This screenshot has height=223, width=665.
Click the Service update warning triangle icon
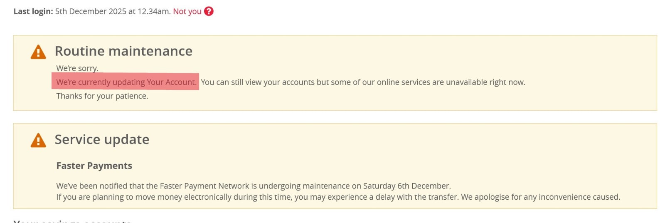click(38, 140)
